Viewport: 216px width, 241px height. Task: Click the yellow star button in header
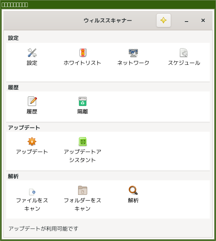pos(164,20)
